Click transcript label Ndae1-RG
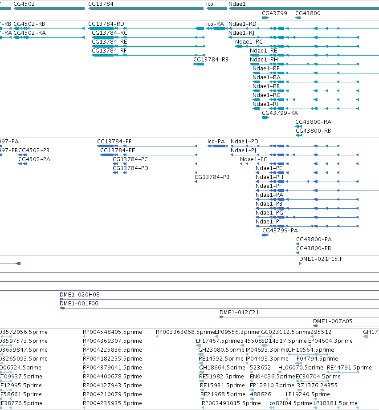This screenshot has width=379, height=410. (266, 95)
